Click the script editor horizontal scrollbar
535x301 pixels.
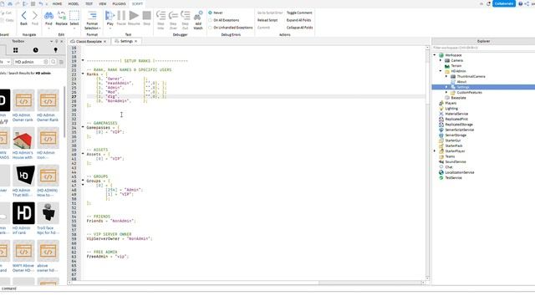coord(246,283)
